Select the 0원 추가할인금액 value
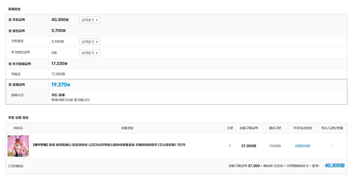This screenshot has height=178, width=350. 54,53
